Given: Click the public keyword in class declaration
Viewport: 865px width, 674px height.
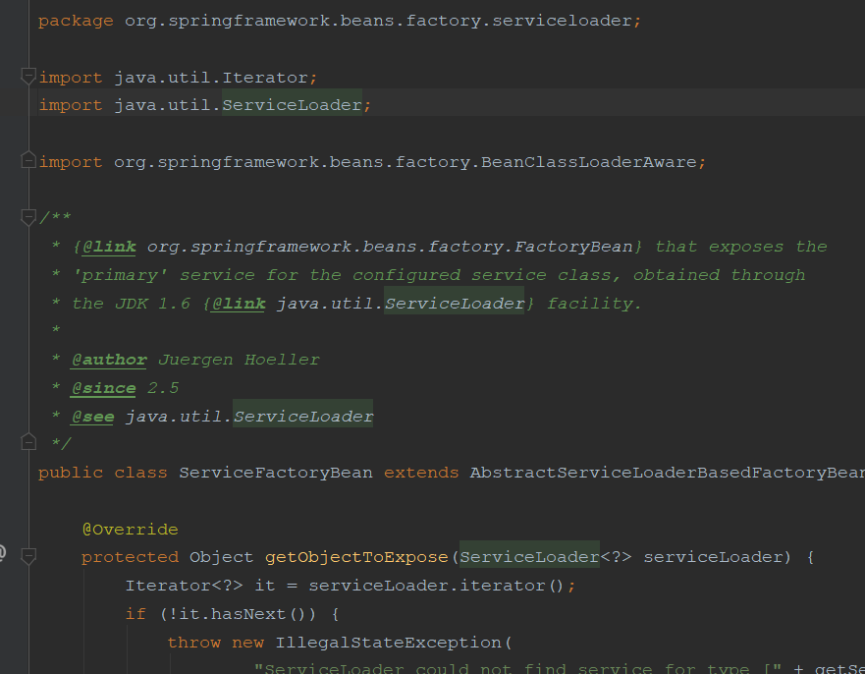Looking at the screenshot, I should point(70,474).
